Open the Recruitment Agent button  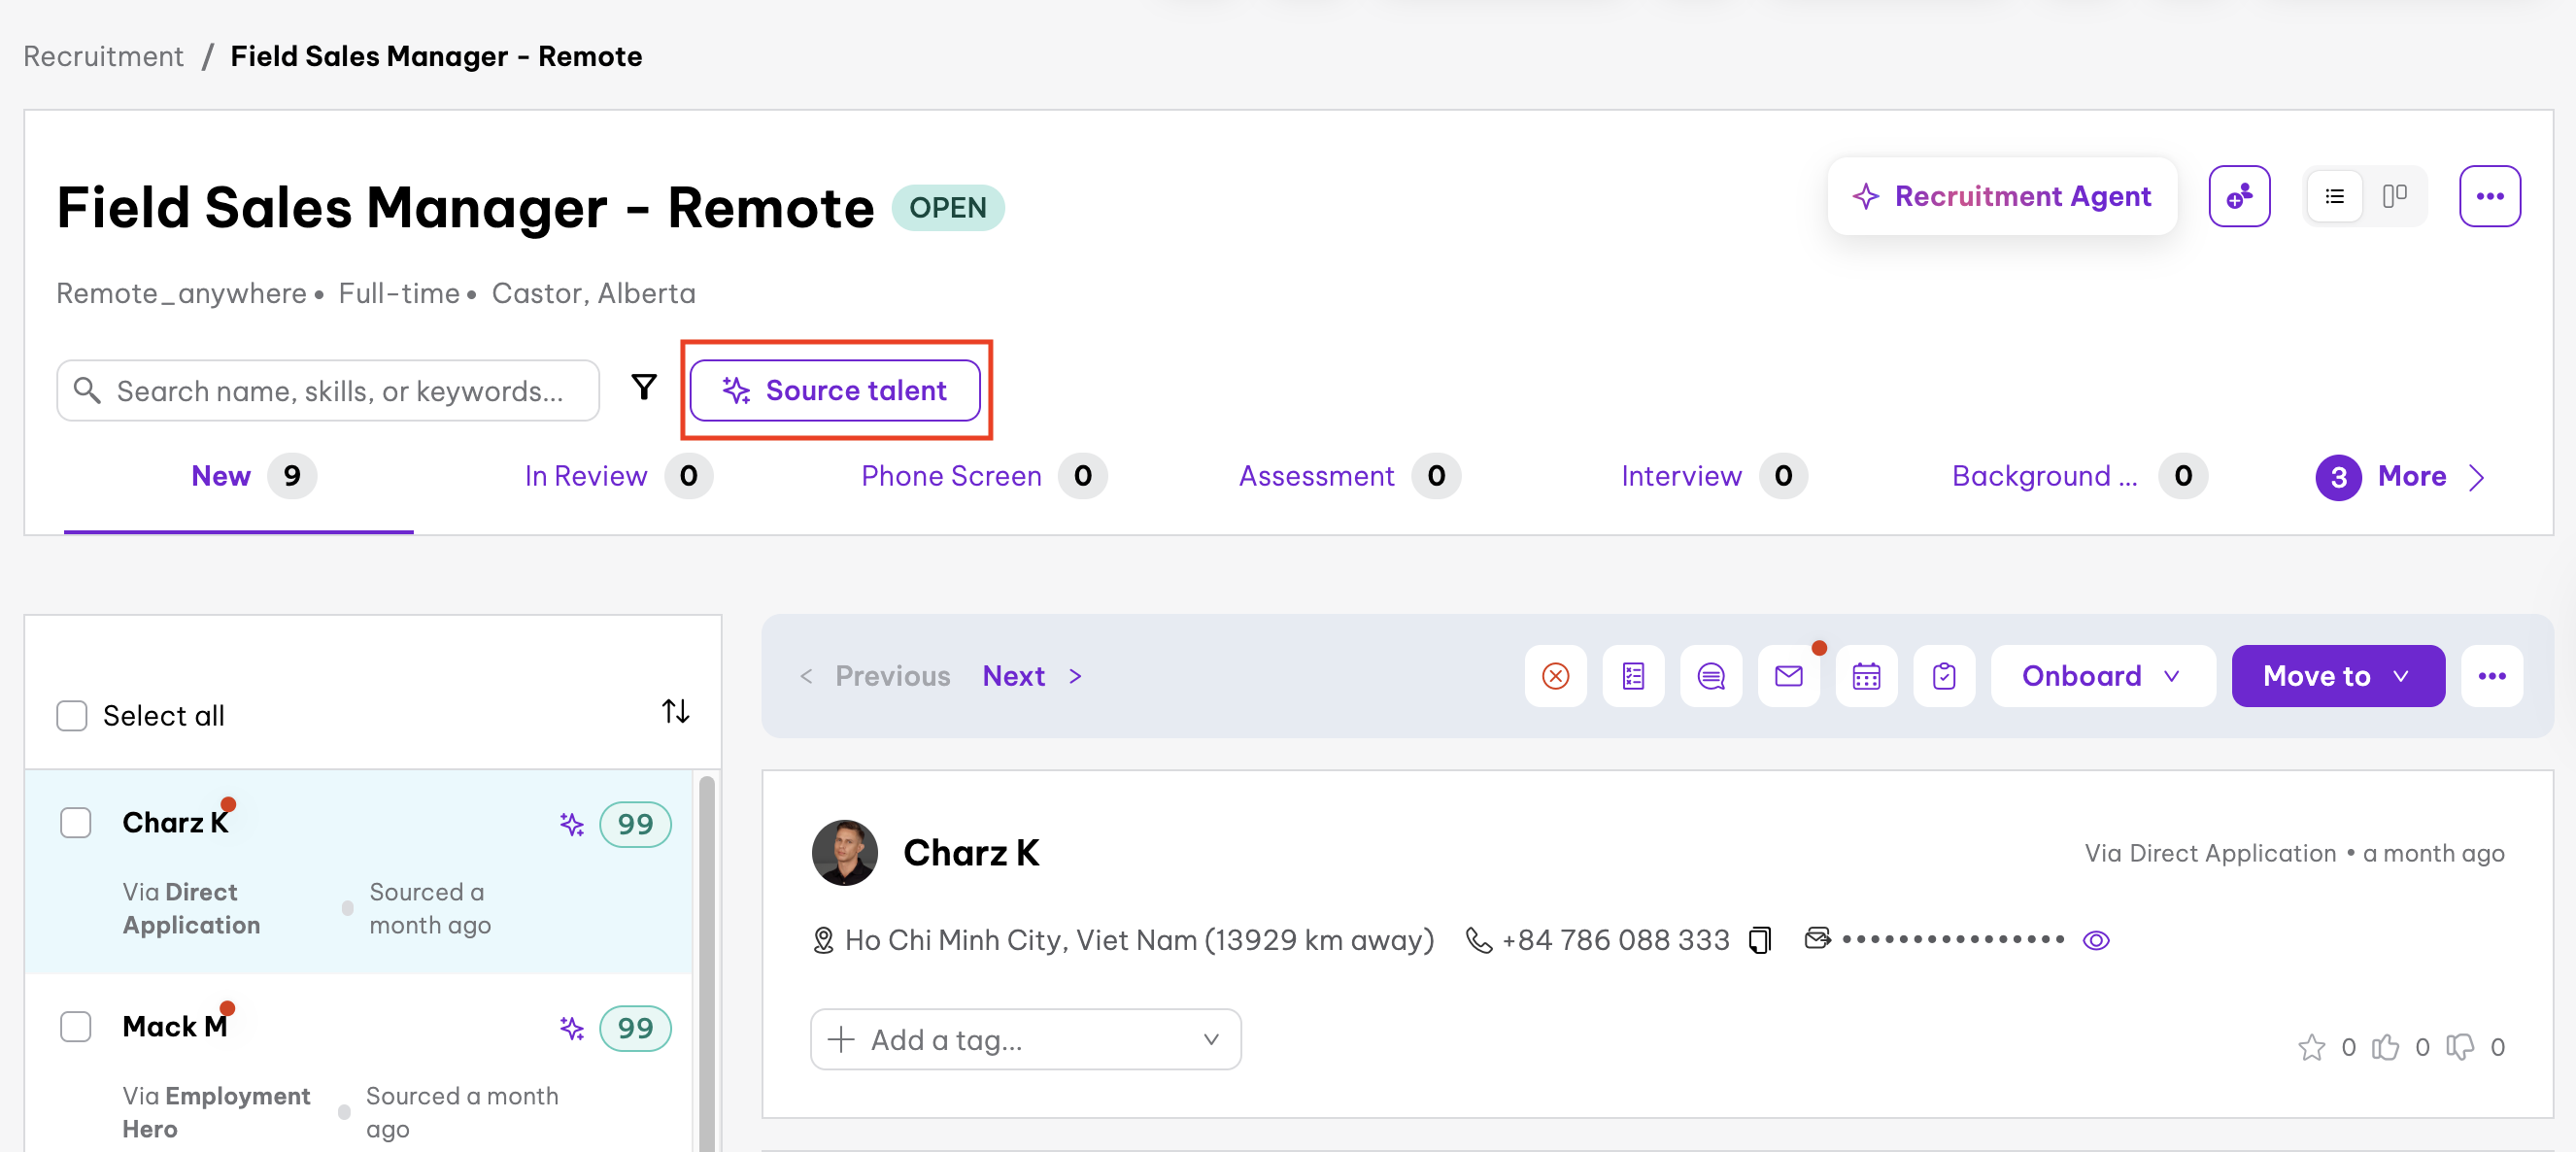coord(2001,196)
